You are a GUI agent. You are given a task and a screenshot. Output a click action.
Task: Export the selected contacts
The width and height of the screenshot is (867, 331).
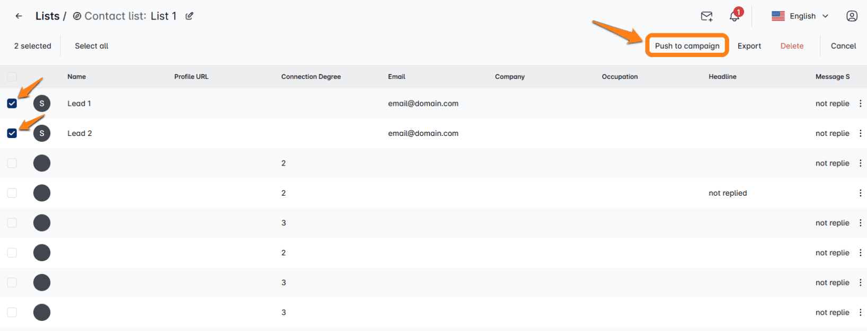[749, 46]
